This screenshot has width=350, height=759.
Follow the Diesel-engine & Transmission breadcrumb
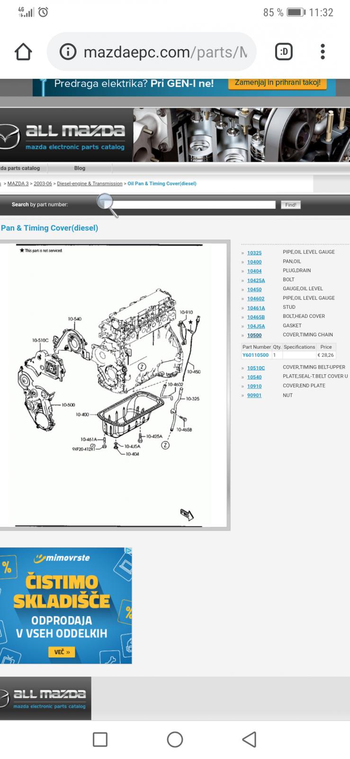tap(90, 184)
